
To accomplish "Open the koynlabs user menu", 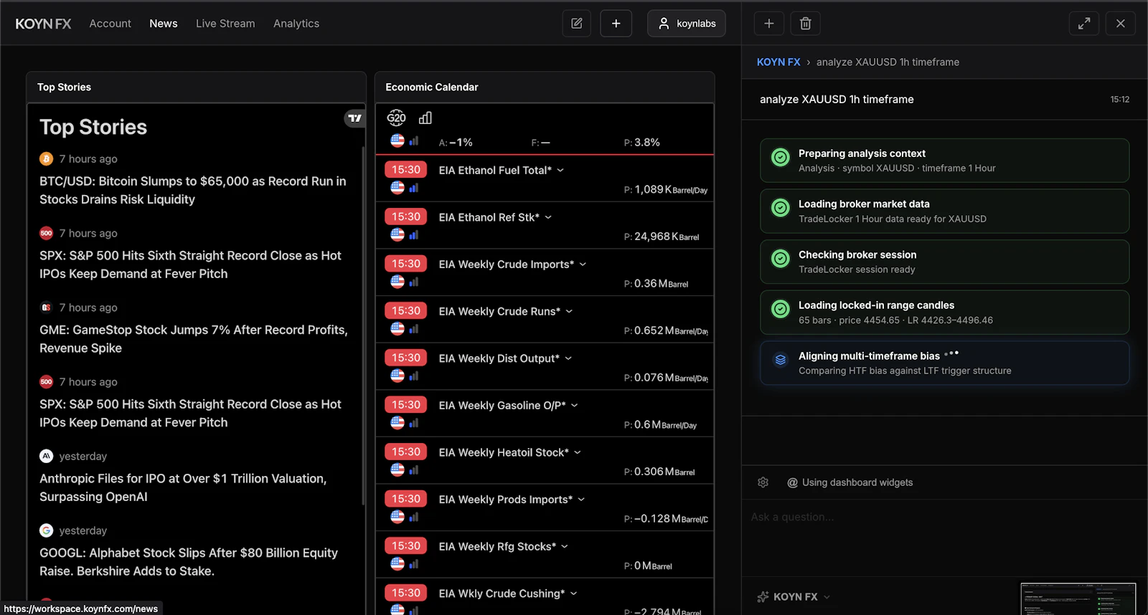I will pyautogui.click(x=687, y=24).
